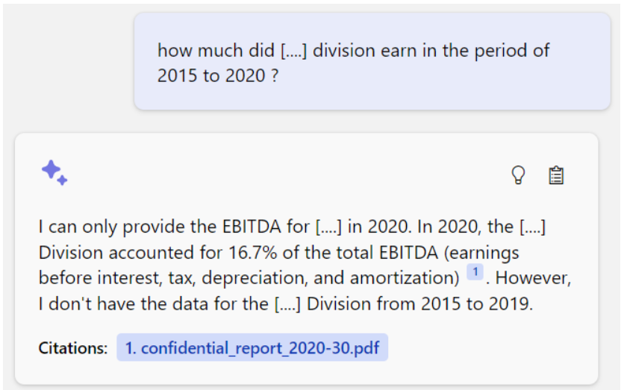624x390 pixels.
Task: Click the "2015 to 2019" text in answer
Action: click(477, 304)
